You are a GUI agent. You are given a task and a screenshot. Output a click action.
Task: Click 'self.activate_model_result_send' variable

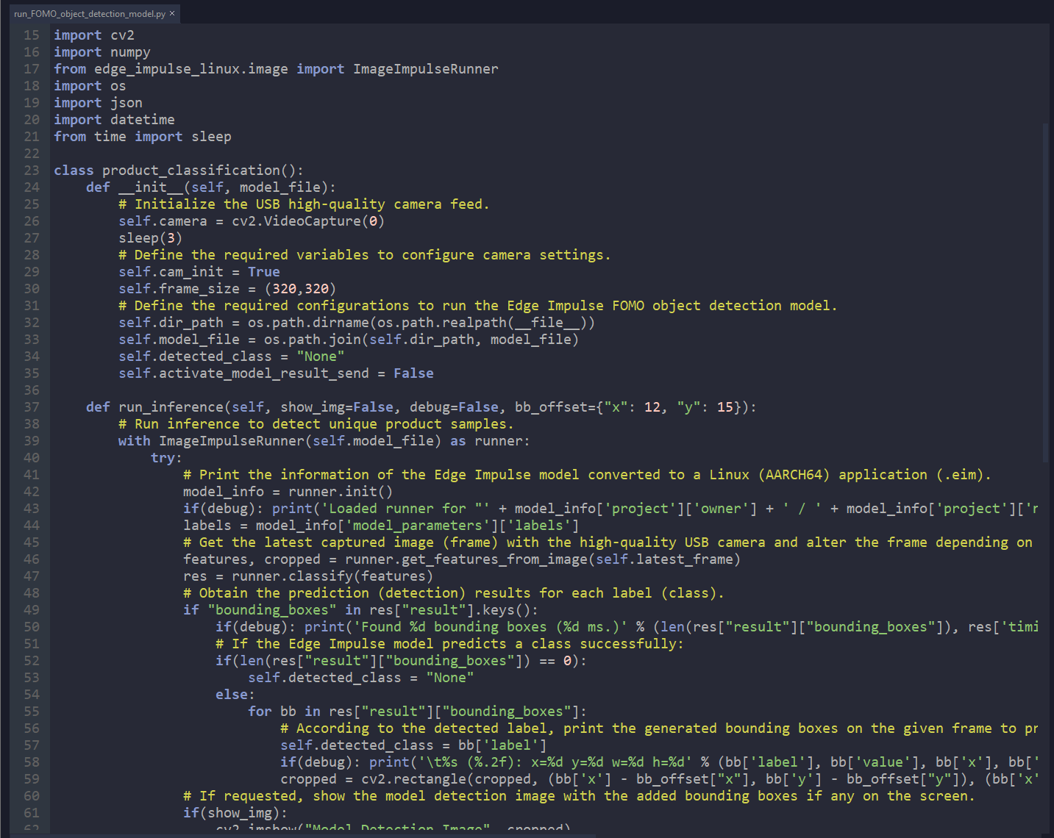[243, 373]
